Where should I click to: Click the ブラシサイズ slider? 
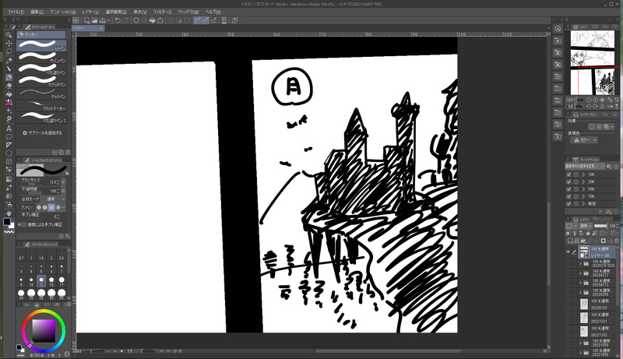point(37,182)
